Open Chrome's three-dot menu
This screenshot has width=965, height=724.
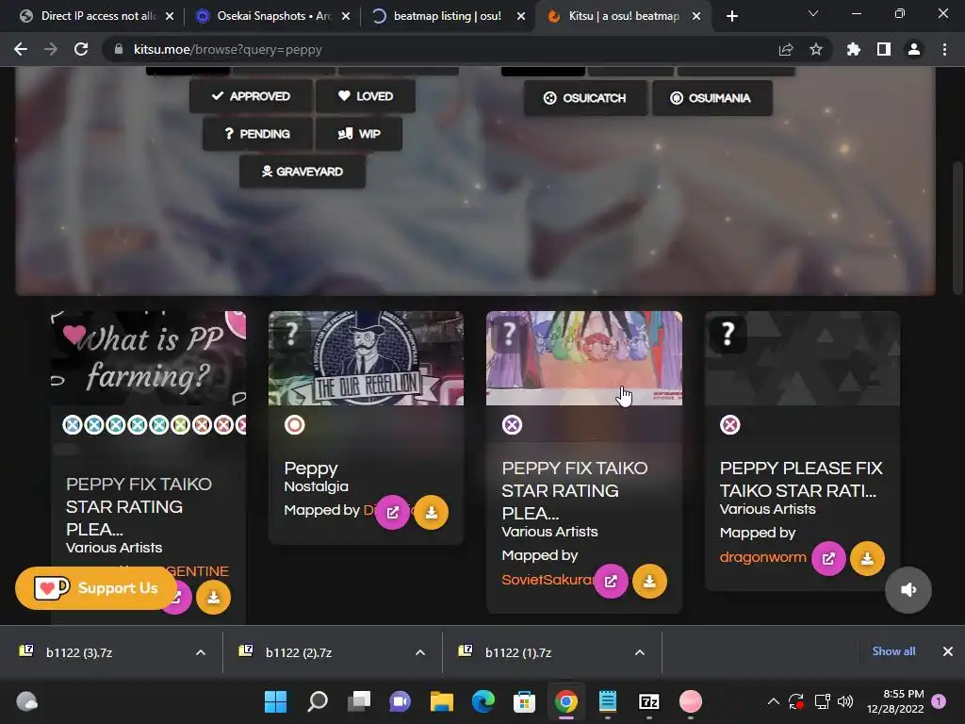[x=944, y=49]
